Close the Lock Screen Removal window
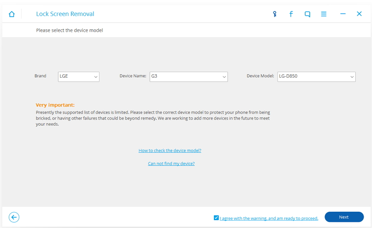This screenshot has width=372, height=228. (359, 14)
